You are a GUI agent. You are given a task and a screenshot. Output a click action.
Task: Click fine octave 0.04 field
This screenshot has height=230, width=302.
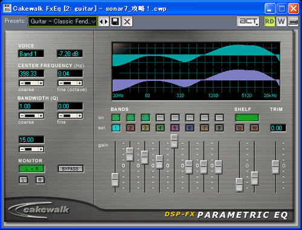tap(69, 74)
